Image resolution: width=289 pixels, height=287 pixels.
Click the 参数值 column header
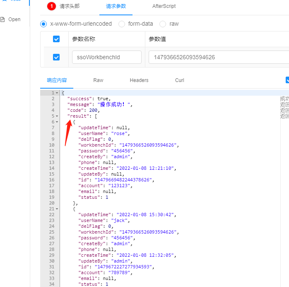[157, 39]
